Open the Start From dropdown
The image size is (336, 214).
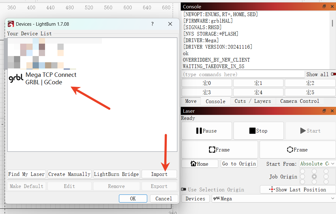point(317,164)
